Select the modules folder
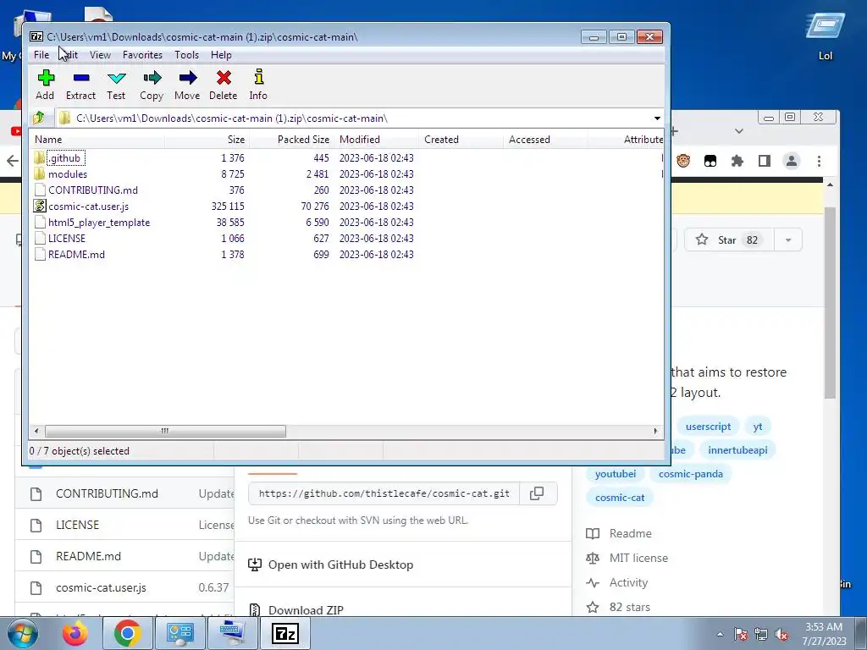Screen dimensions: 867x650 point(68,174)
